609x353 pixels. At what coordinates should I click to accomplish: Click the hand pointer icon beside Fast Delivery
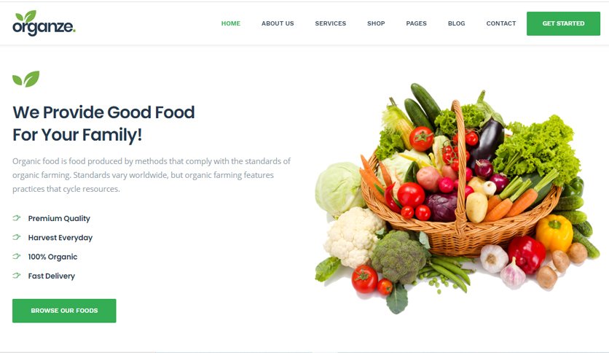(x=16, y=276)
